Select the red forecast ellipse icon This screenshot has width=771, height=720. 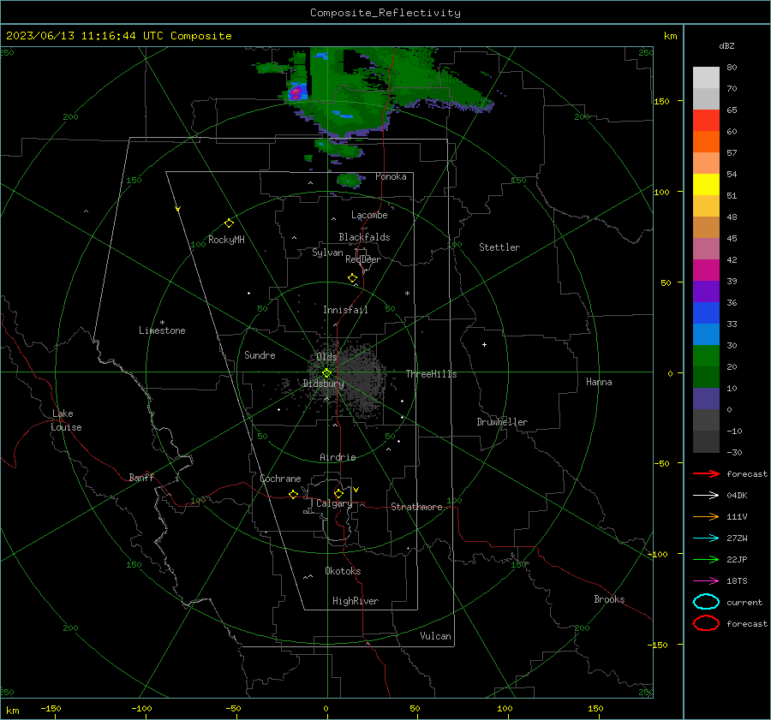click(706, 623)
